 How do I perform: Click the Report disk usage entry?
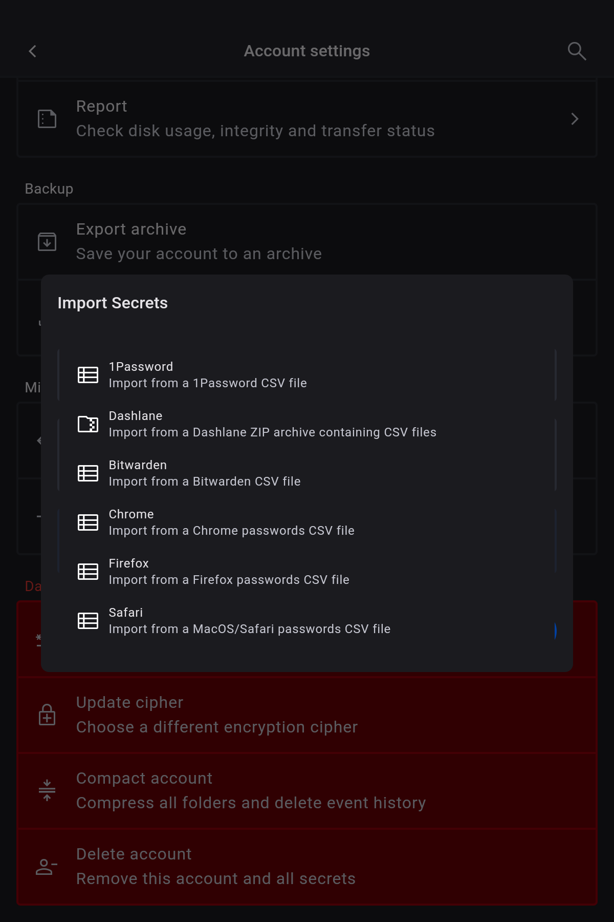coord(255,119)
